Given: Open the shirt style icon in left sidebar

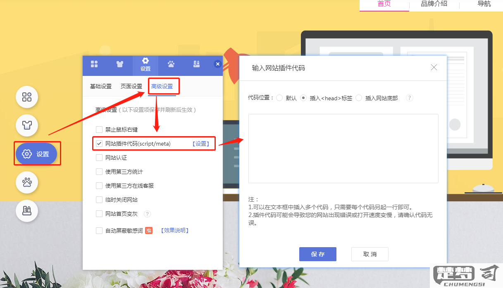Looking at the screenshot, I should point(27,125).
